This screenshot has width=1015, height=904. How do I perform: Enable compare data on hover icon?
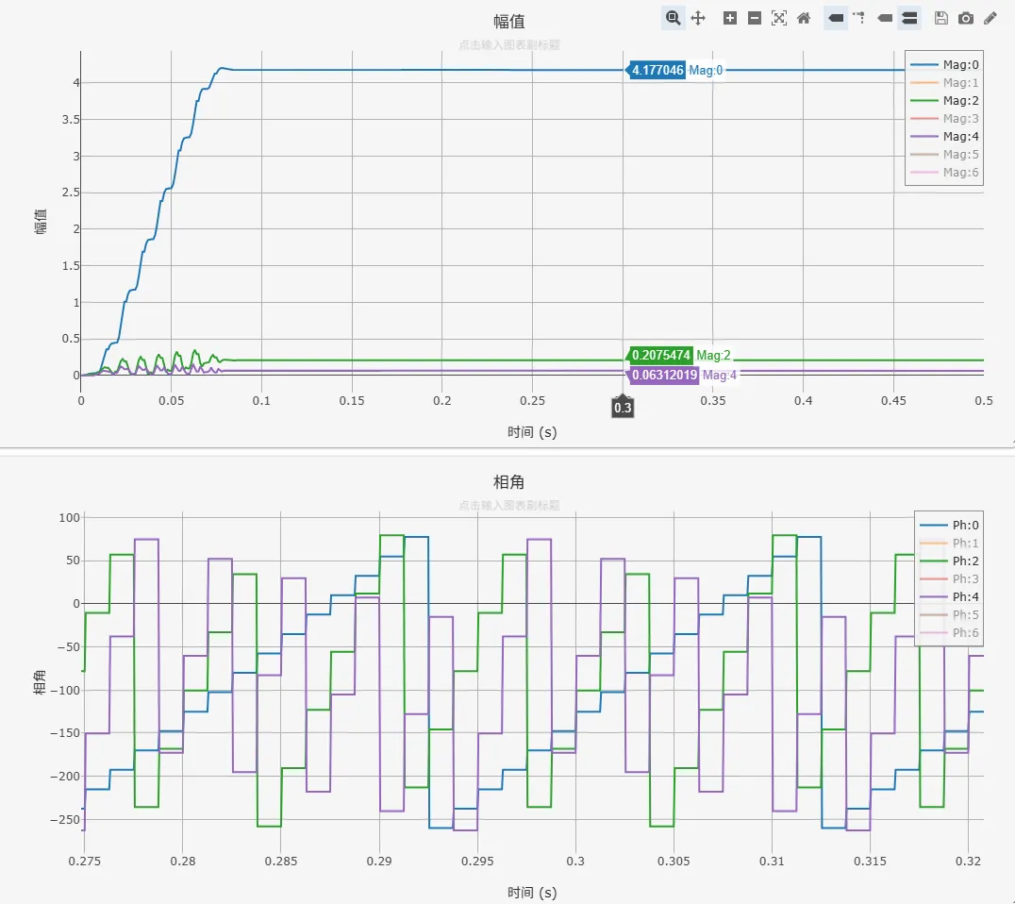tap(909, 18)
